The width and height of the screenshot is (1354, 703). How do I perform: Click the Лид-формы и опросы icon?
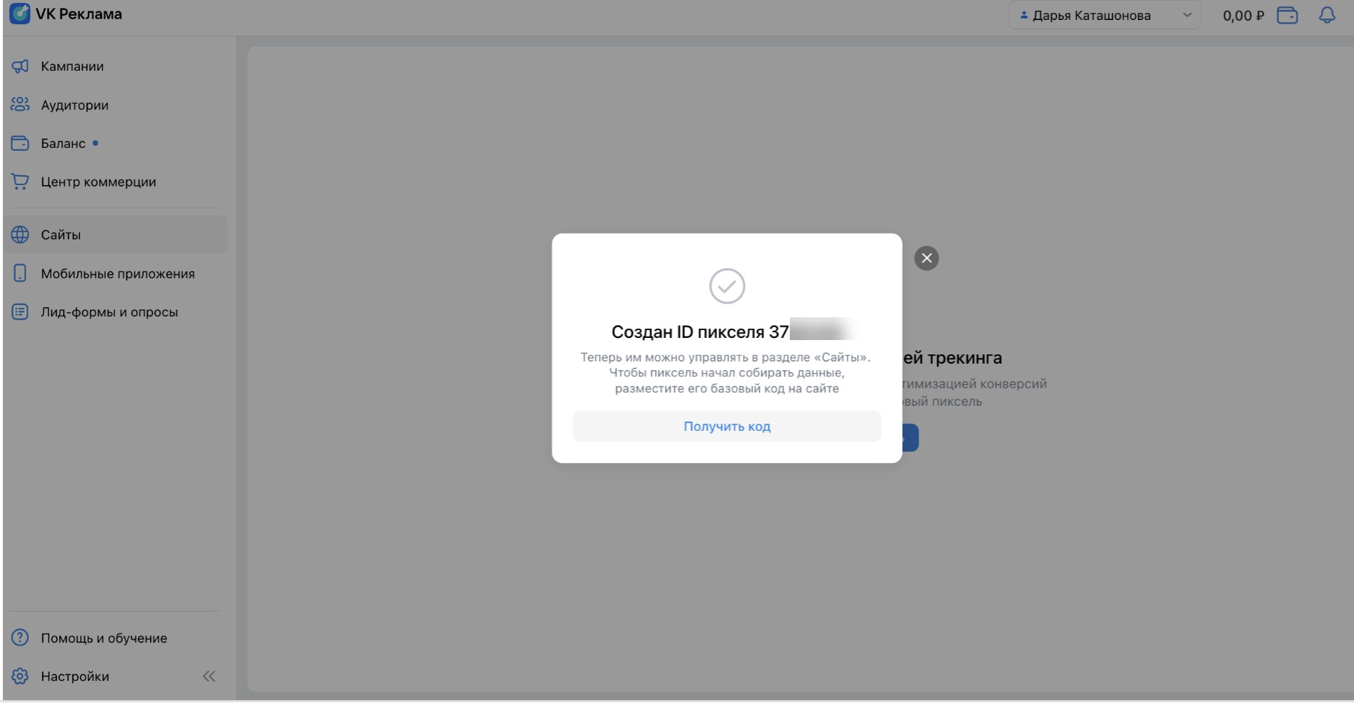point(20,312)
